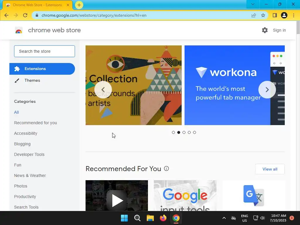Click the page vertical scrollbar thumb

coord(298,28)
